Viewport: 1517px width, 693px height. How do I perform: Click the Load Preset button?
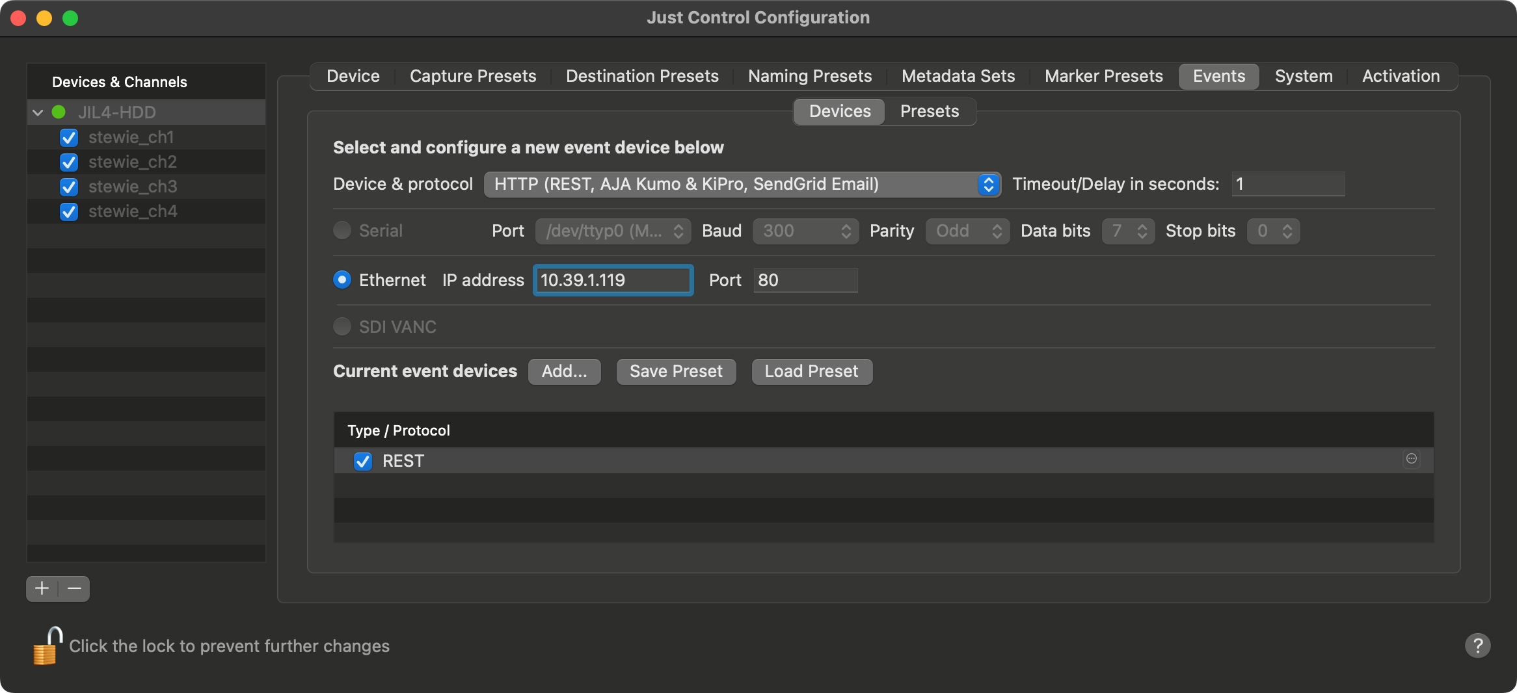(x=811, y=371)
